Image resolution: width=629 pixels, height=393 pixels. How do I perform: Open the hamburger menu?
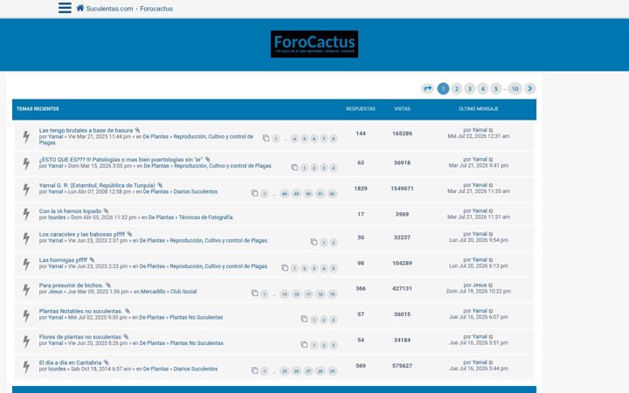pos(65,8)
